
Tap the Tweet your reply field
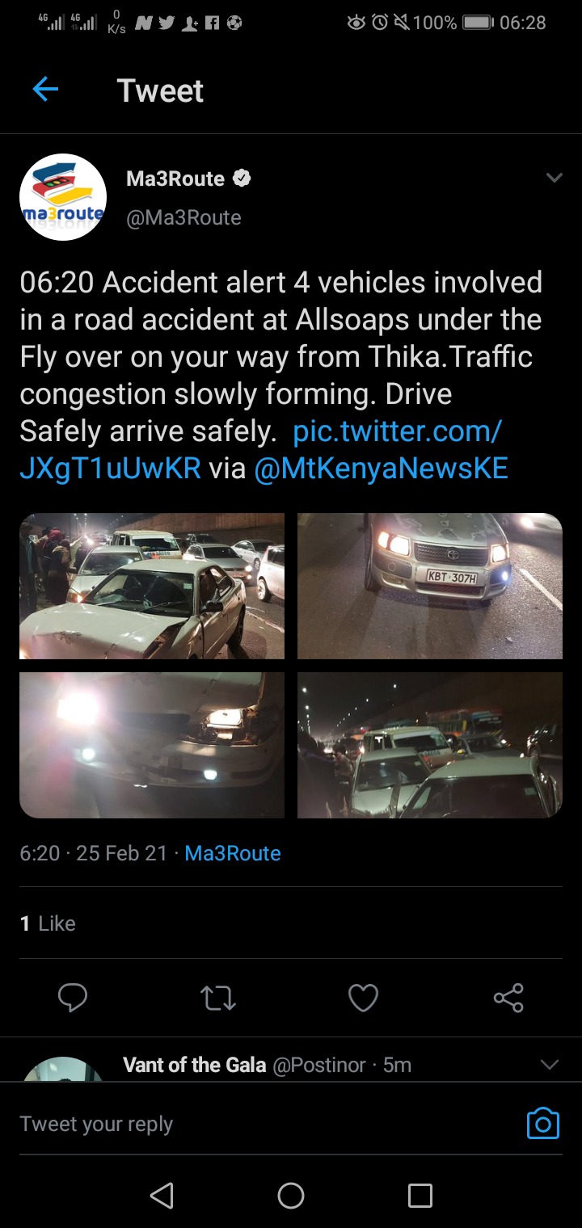pos(267,1124)
